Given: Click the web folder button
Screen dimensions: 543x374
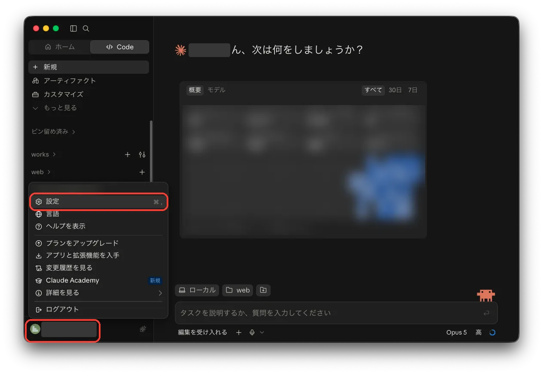Looking at the screenshot, I should coord(238,290).
